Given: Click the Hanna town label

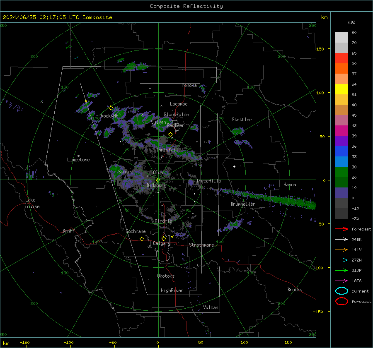Looking at the screenshot, I should pyautogui.click(x=290, y=185).
